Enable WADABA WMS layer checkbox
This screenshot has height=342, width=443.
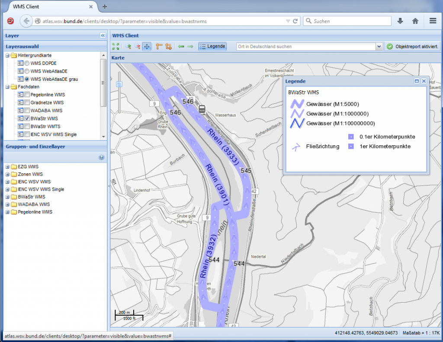pyautogui.click(x=27, y=110)
